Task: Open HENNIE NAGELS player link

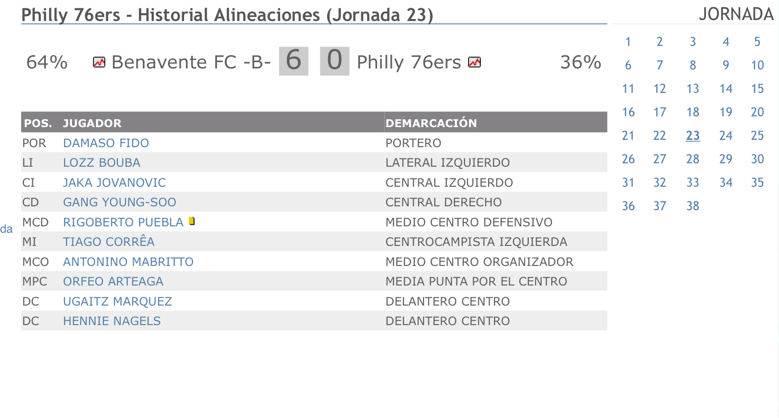Action: tap(112, 321)
